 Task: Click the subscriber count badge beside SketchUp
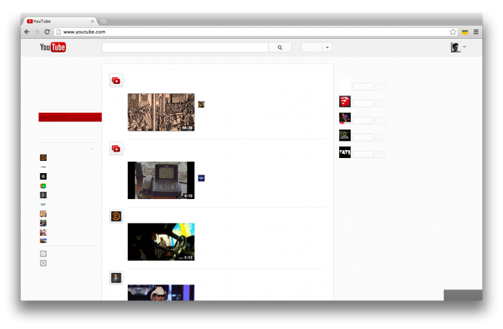(x=380, y=103)
